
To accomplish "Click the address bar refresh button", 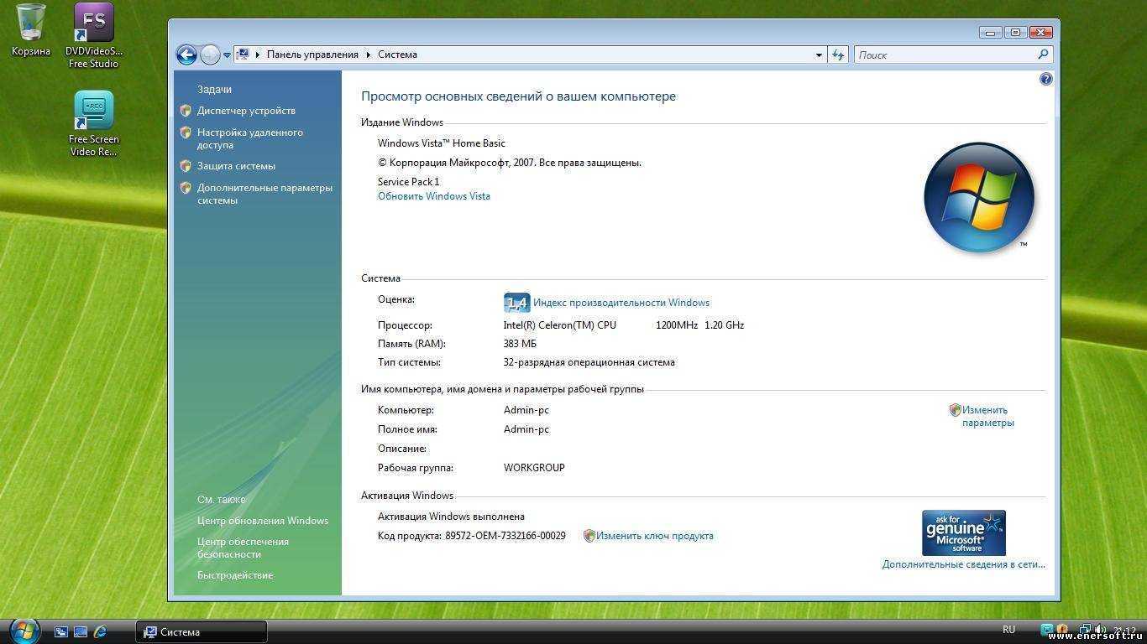I will click(x=838, y=55).
